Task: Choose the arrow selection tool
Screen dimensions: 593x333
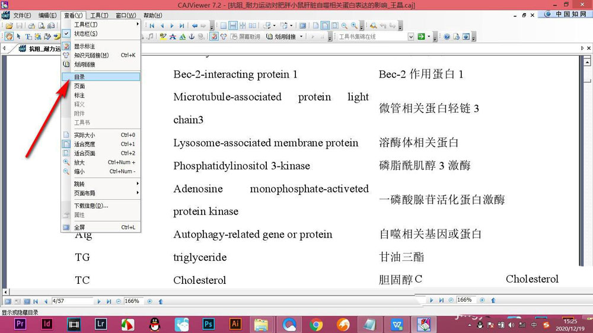Action: tap(18, 37)
